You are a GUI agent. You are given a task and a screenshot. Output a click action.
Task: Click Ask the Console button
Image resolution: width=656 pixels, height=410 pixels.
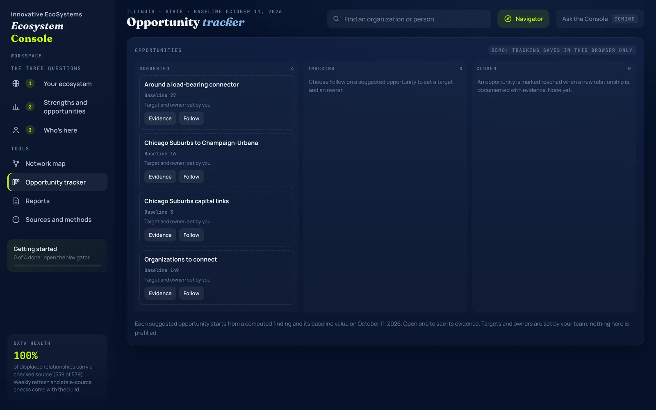pyautogui.click(x=600, y=19)
